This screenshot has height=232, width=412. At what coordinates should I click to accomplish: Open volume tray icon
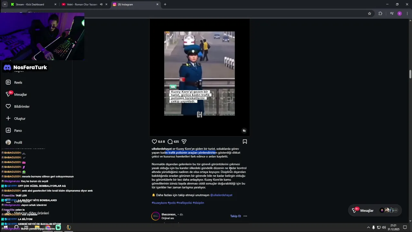pos(384,227)
